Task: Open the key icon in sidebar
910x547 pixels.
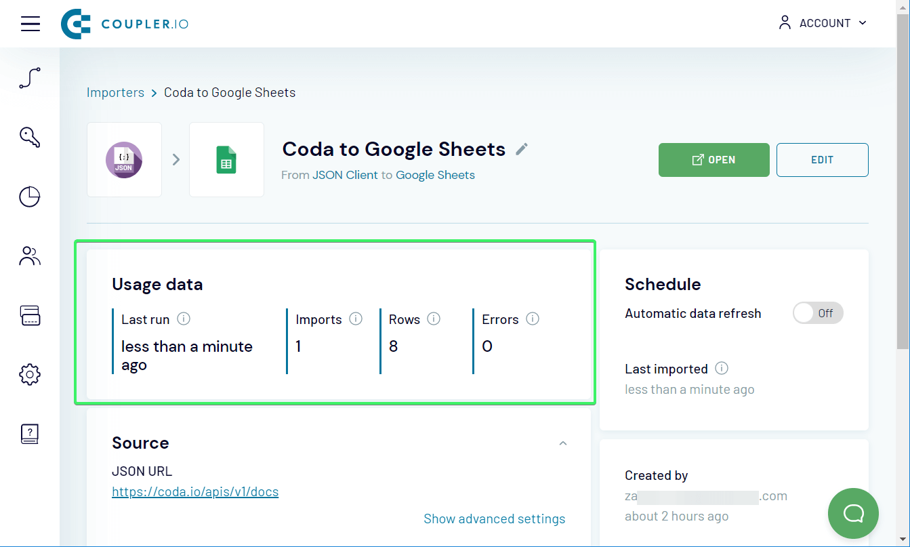Action: [x=30, y=137]
